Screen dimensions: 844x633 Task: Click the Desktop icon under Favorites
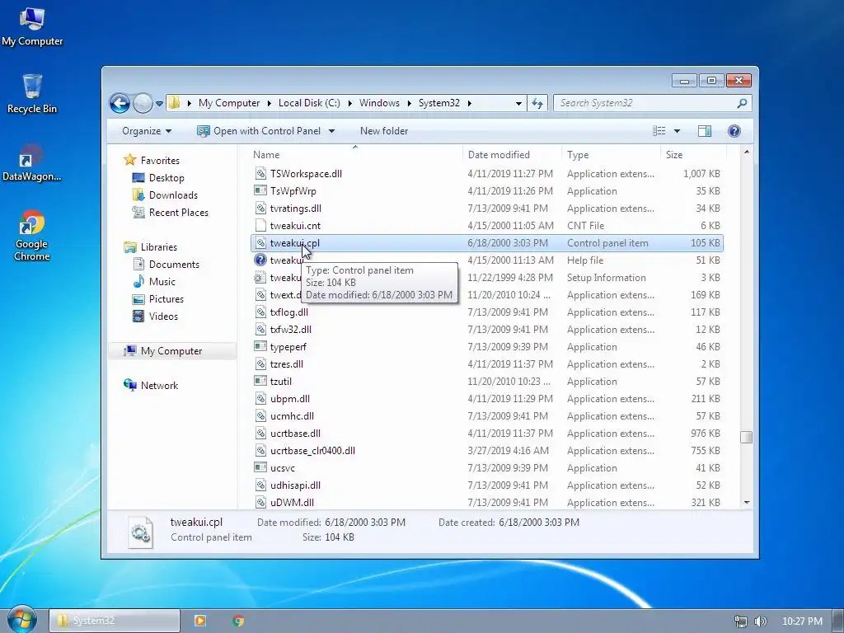[x=138, y=178]
